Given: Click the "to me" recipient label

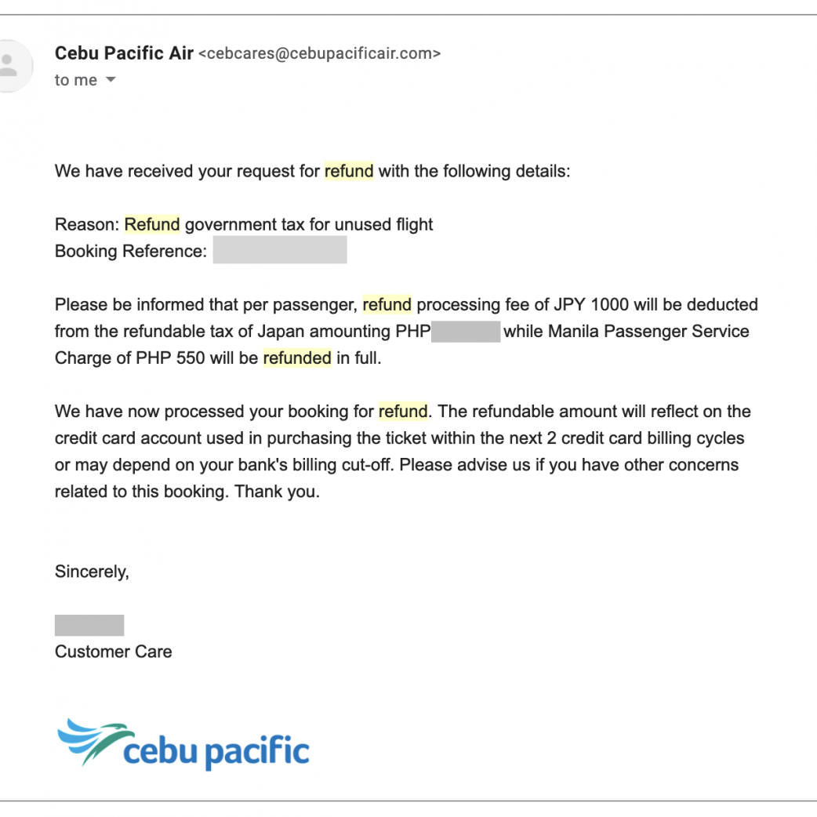Looking at the screenshot, I should (x=76, y=80).
